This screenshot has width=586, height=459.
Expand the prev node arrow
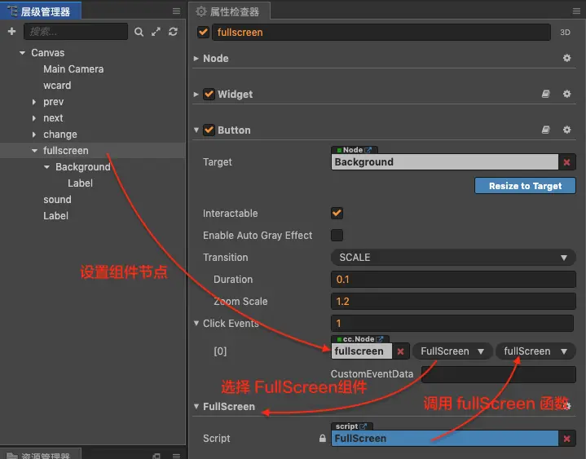[x=34, y=102]
